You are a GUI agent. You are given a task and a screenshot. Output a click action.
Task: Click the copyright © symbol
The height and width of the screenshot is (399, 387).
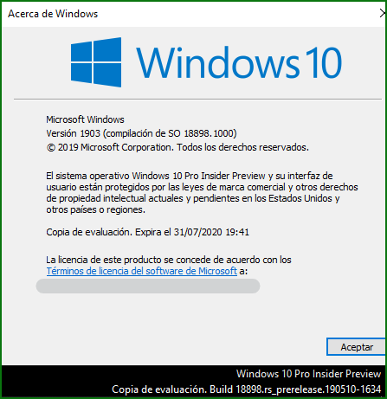pyautogui.click(x=50, y=148)
